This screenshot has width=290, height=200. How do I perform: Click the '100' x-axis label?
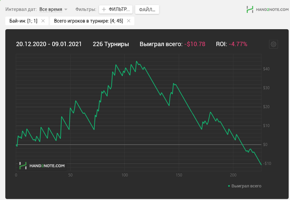click(125, 175)
